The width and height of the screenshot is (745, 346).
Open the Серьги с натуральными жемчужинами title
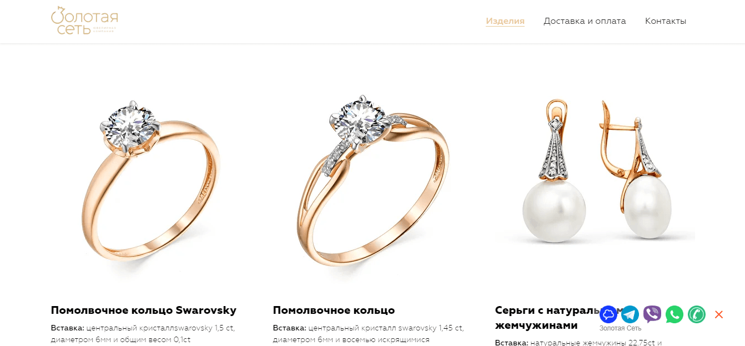coord(547,318)
